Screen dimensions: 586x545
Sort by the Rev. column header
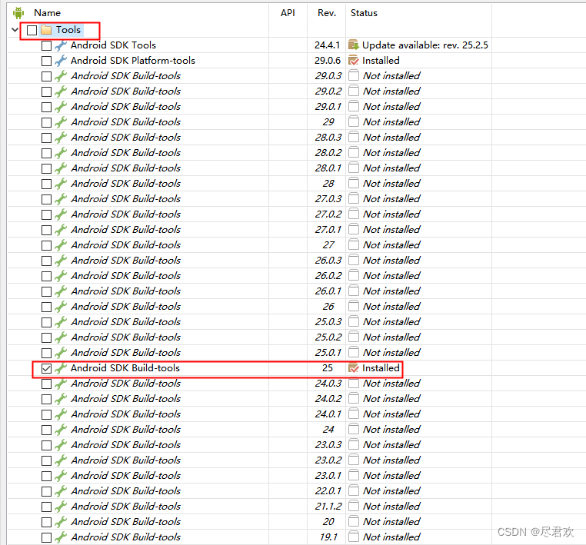327,13
